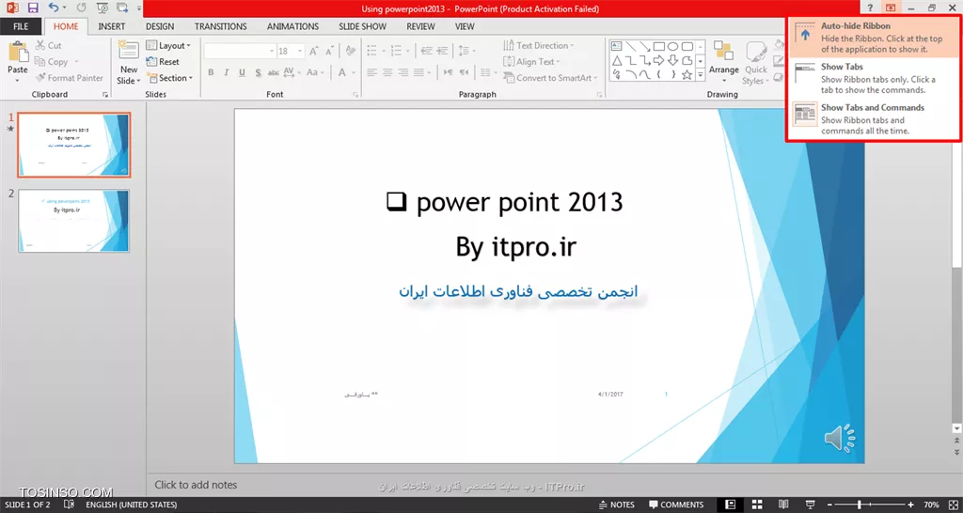Open the FILE tab
This screenshot has width=963, height=513.
pyautogui.click(x=21, y=26)
